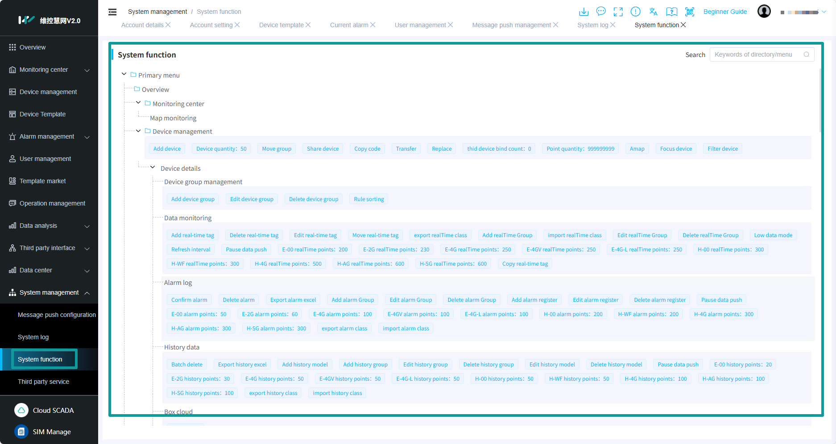The width and height of the screenshot is (836, 444).
Task: Click the QR code scan icon
Action: [690, 12]
